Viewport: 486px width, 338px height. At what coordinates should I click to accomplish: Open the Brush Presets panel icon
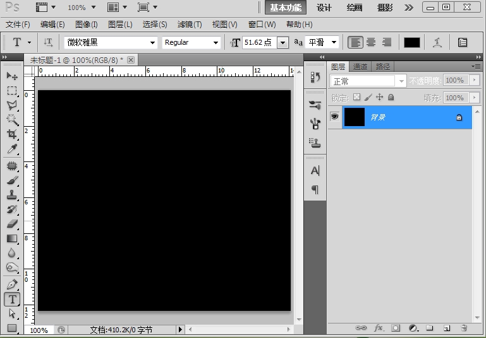tap(315, 105)
